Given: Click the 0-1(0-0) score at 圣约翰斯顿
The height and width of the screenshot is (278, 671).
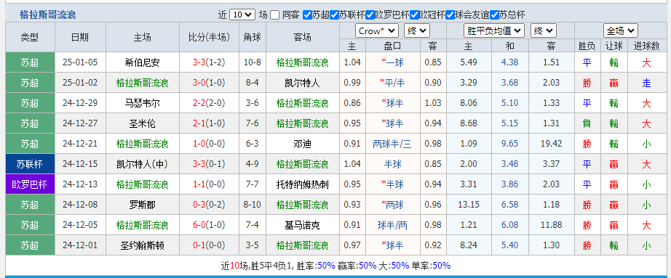Looking at the screenshot, I should 209,245.
